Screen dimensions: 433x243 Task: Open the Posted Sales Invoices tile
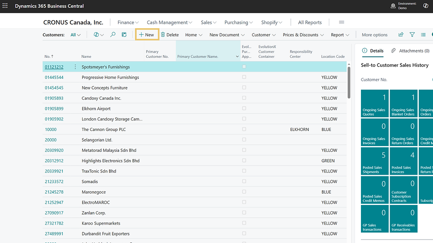[403, 161]
